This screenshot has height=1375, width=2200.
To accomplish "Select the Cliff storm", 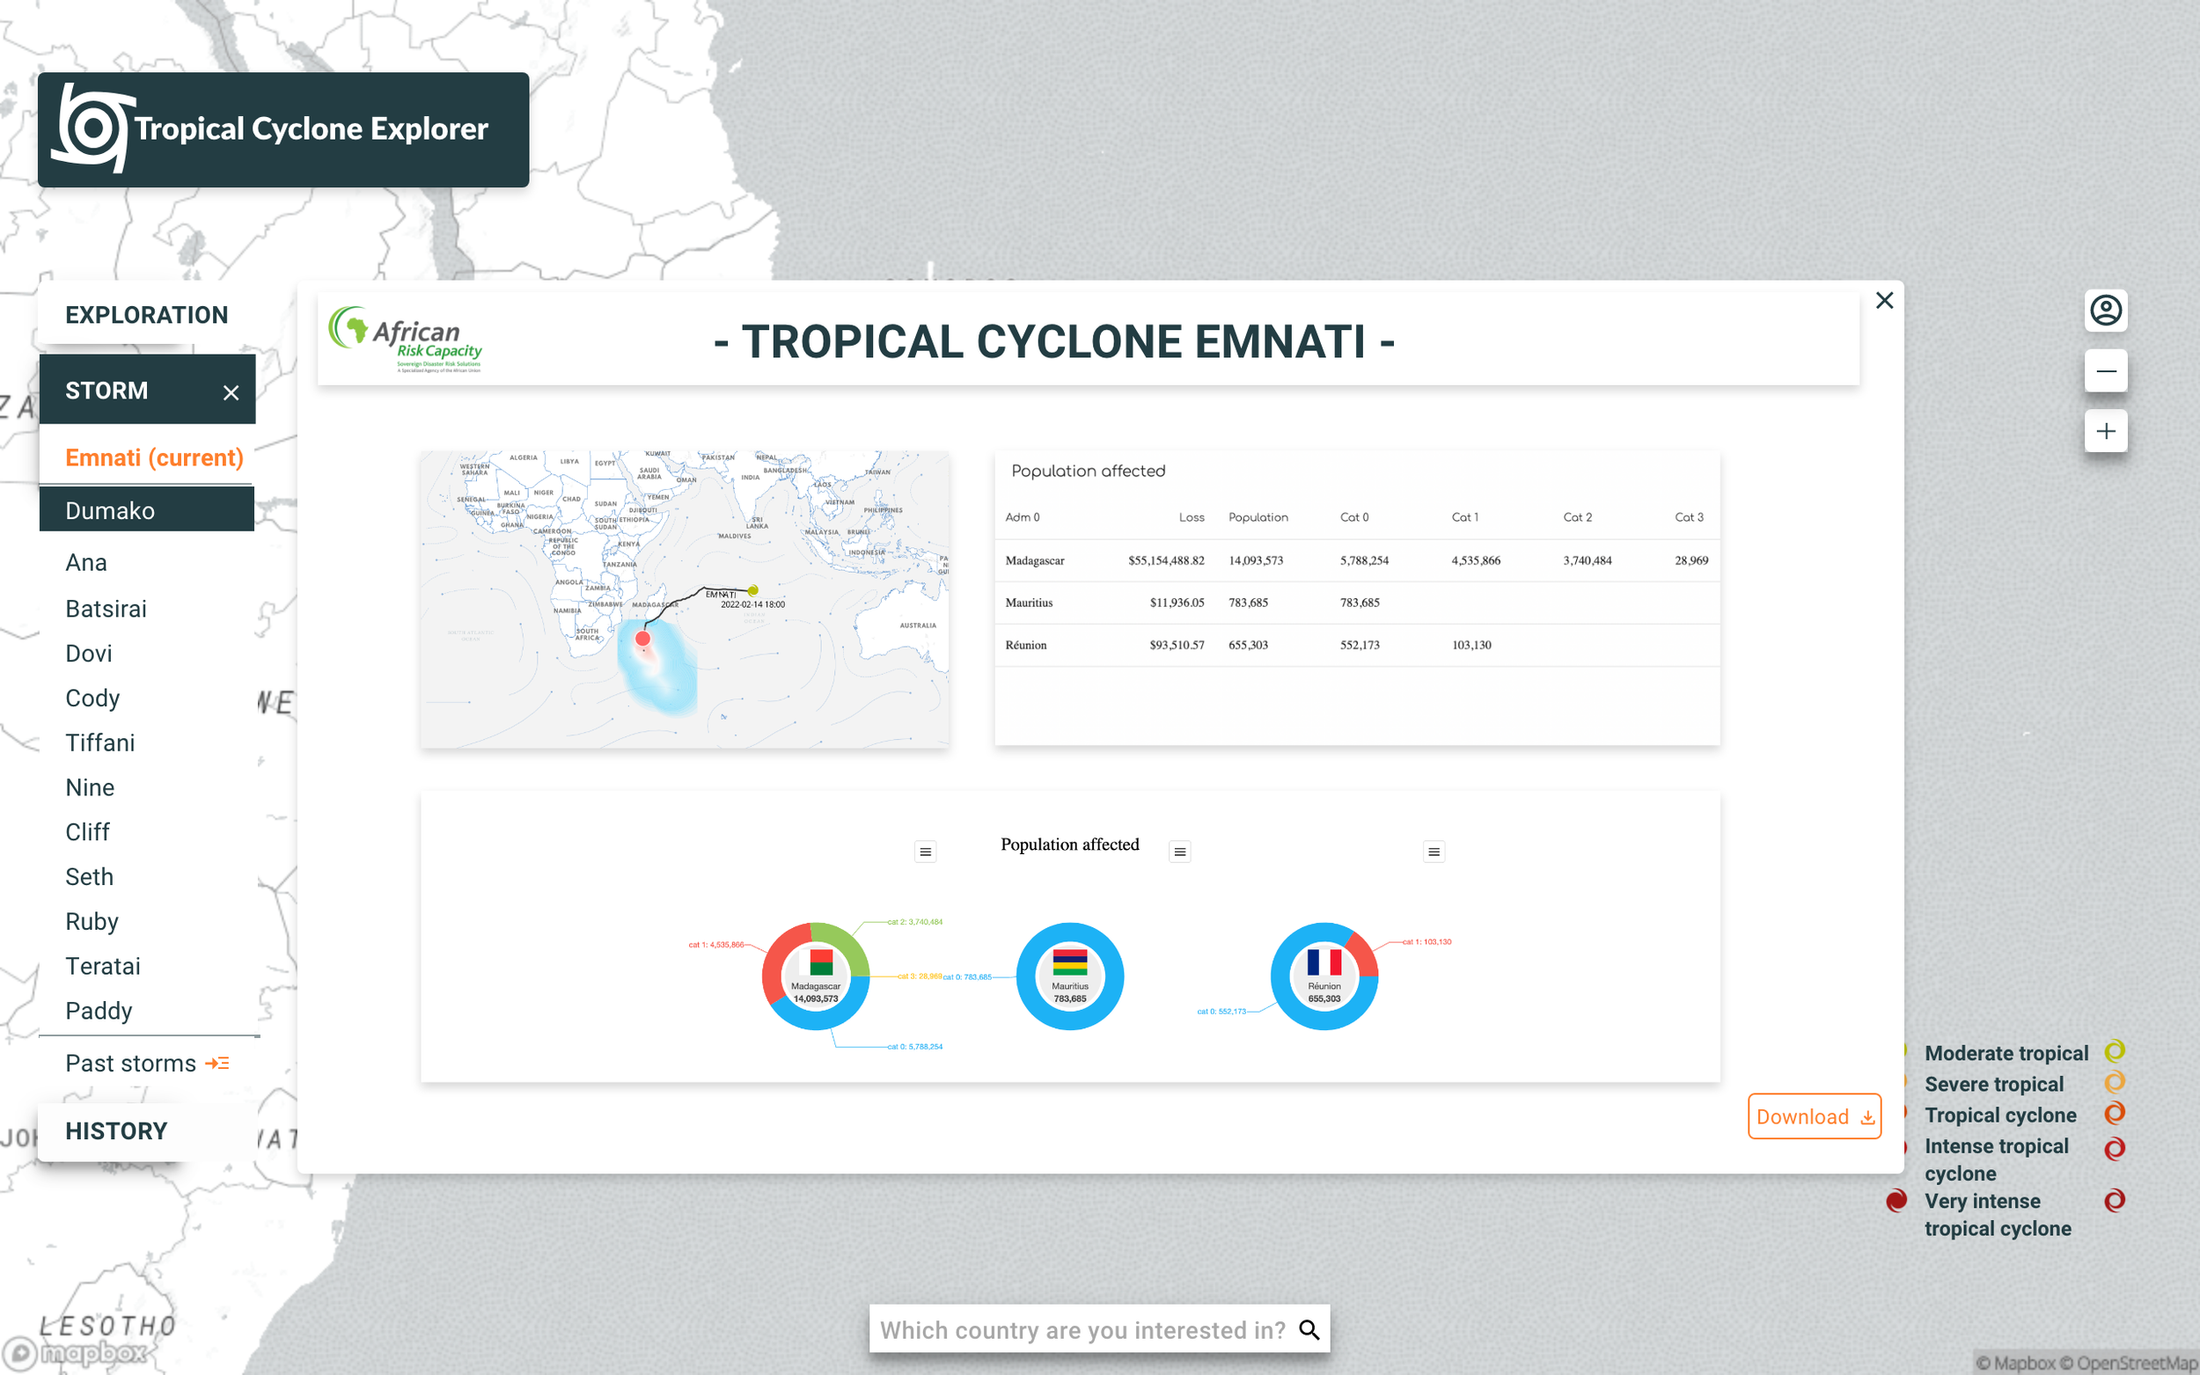I will (87, 831).
